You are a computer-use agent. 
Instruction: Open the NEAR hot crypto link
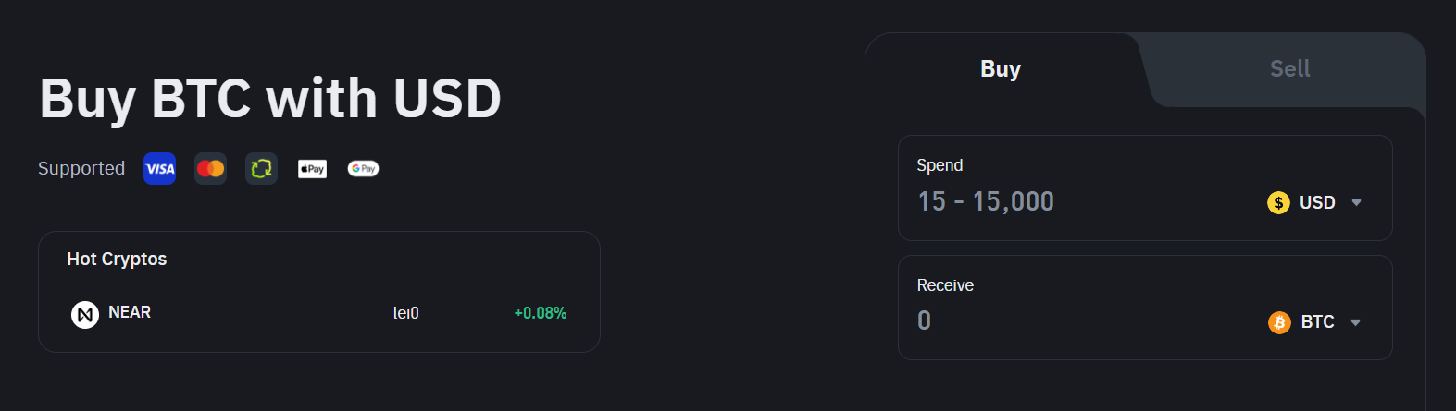(130, 313)
